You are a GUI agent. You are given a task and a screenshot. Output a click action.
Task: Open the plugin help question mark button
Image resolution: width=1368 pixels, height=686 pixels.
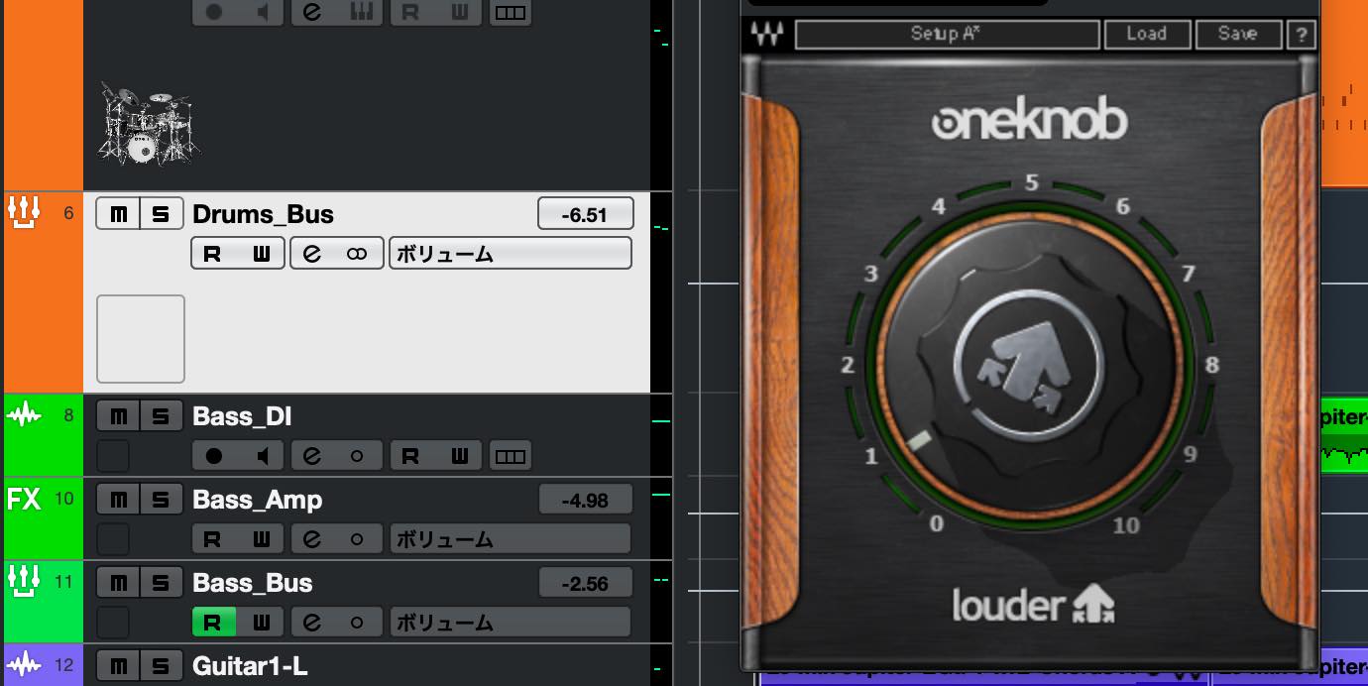point(1301,35)
